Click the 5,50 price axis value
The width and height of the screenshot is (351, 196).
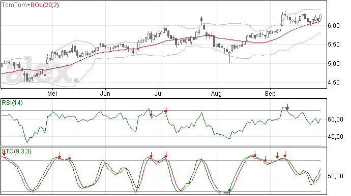(334, 45)
